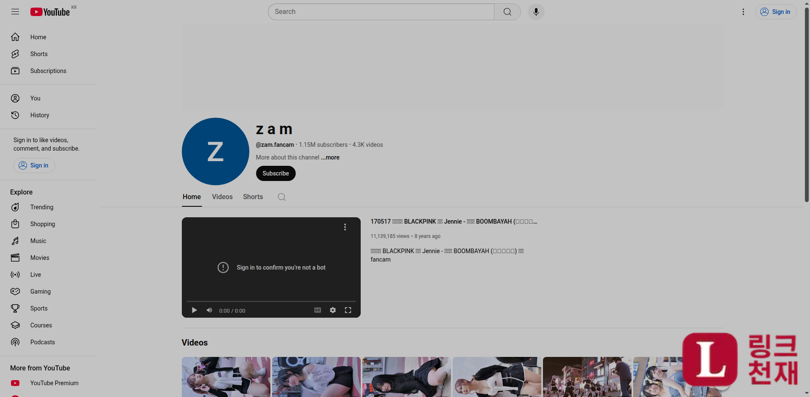
Task: Go to Home in sidebar
Action: click(49, 37)
